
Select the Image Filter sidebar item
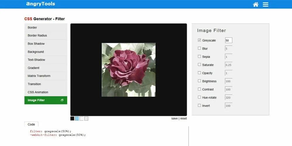(46, 100)
